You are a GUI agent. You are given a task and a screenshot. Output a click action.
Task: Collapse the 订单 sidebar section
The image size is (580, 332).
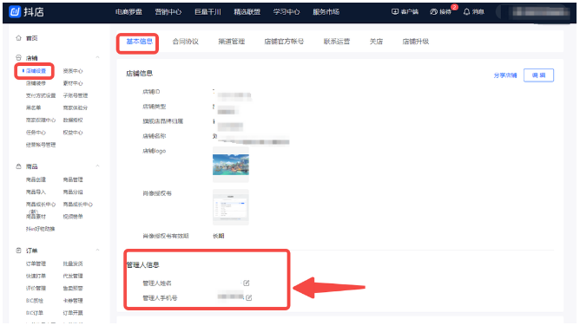(x=97, y=250)
